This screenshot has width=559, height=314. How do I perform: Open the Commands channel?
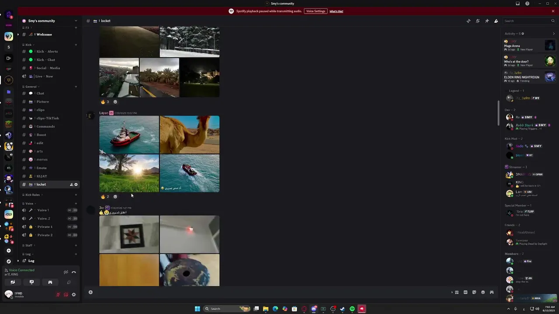click(49, 126)
